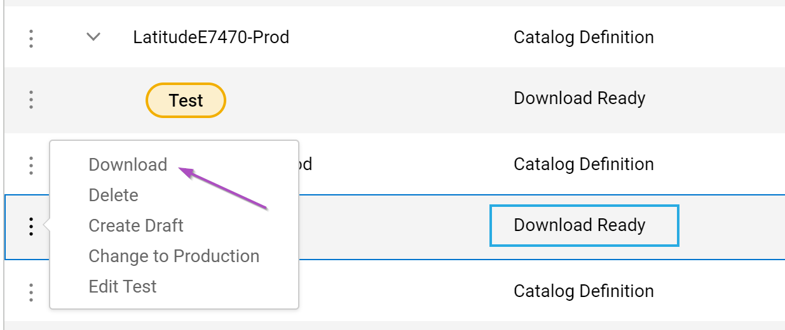Click the dark three-dot icon on the highlighted row
Screen dimensions: 785x330
click(x=31, y=226)
